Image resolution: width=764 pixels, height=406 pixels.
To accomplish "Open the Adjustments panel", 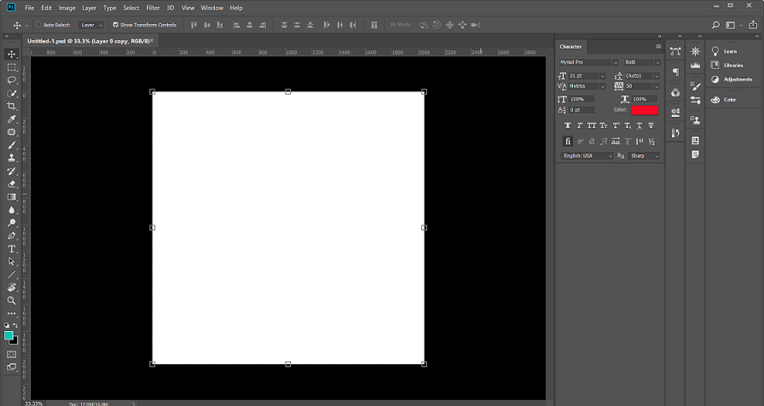I will click(x=737, y=79).
